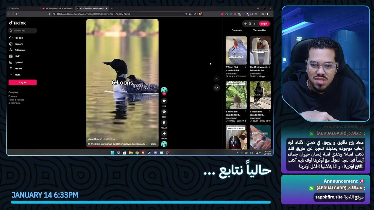Switch to She thought my DORYA tab

click(57, 8)
